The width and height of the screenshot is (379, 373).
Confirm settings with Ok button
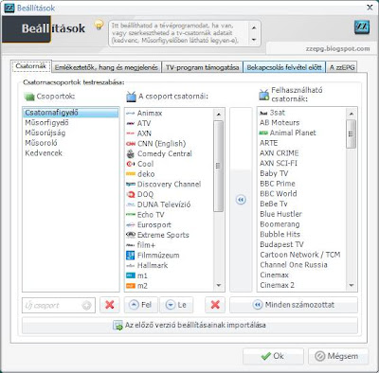pos(273,356)
